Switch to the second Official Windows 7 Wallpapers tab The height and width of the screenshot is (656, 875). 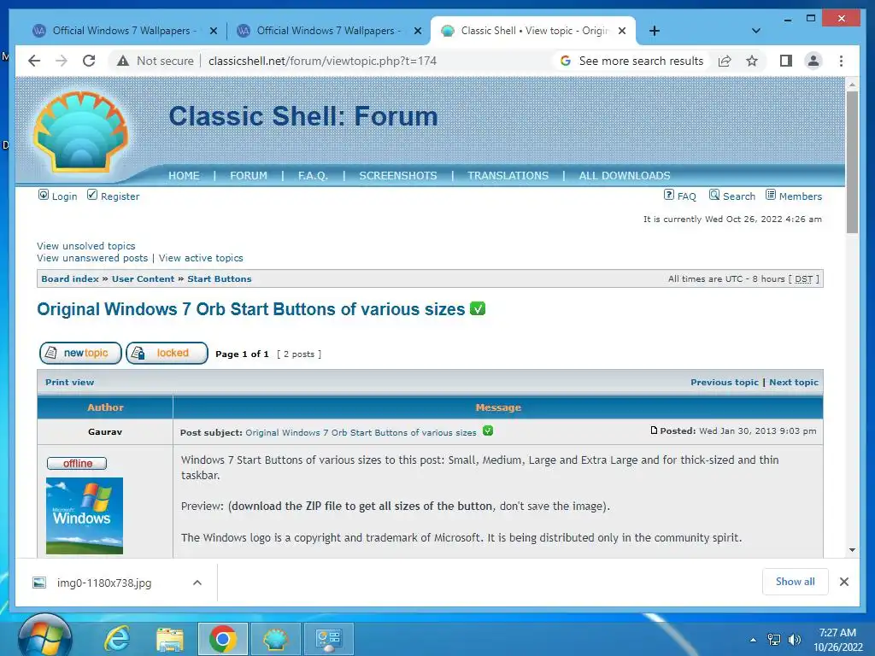point(328,31)
